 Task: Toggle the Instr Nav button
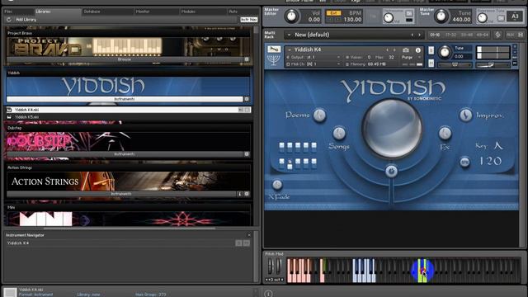point(249,20)
